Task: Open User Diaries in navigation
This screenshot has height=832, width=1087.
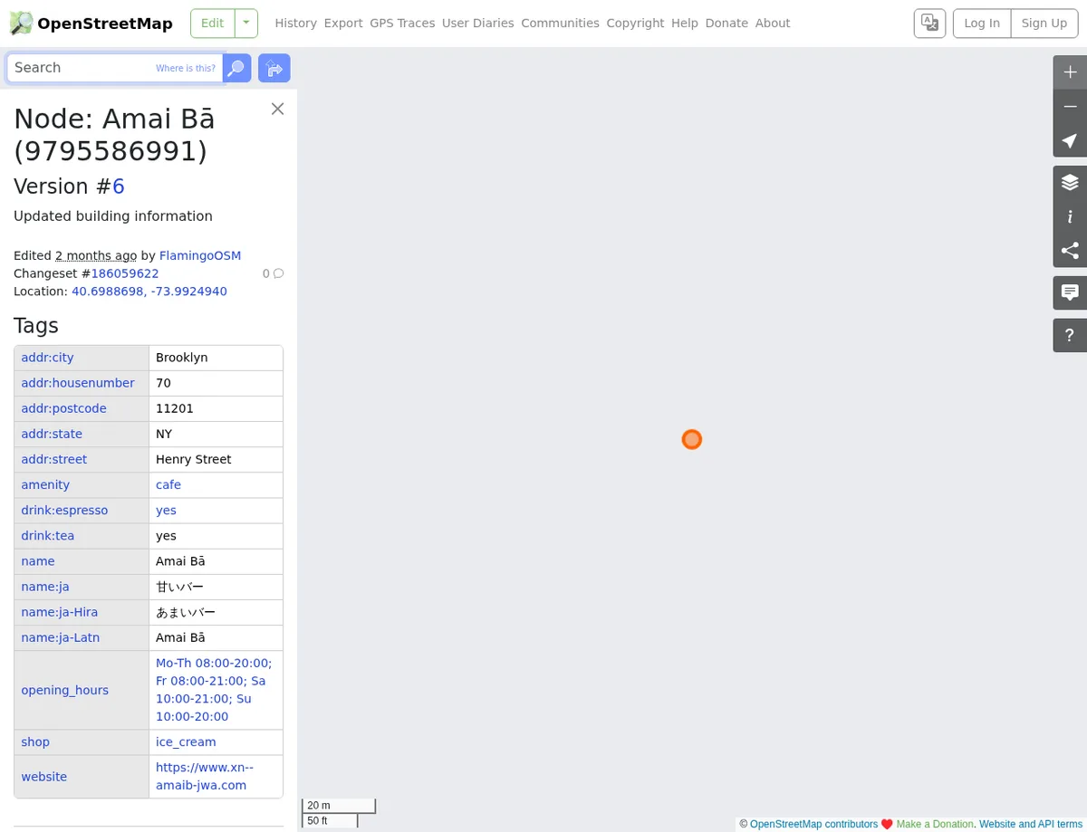Action: click(x=477, y=23)
